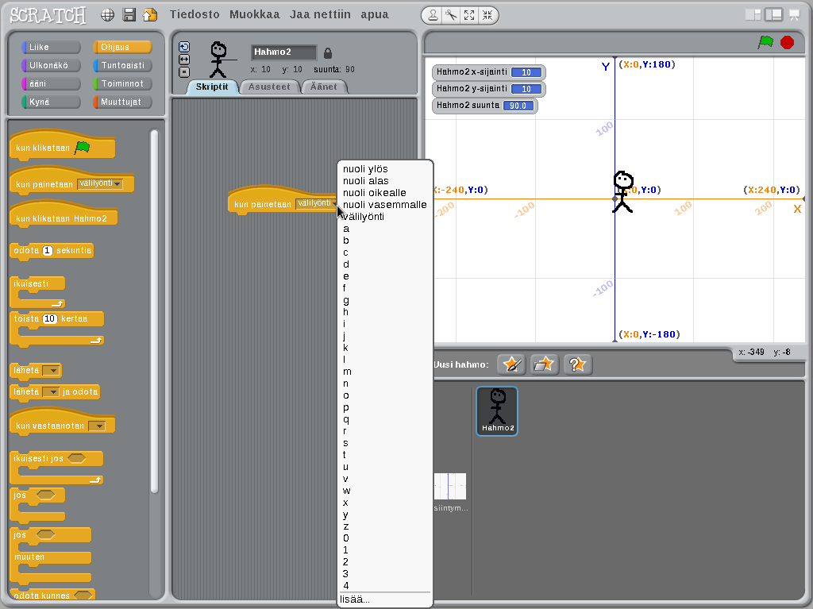The height and width of the screenshot is (609, 813).
Task: Select the scissors delete tool
Action: [451, 16]
